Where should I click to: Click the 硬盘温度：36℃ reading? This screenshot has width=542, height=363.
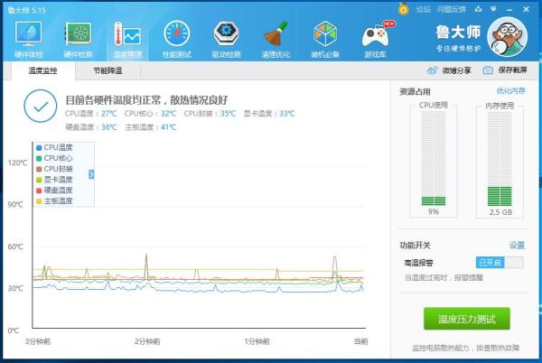(x=91, y=127)
